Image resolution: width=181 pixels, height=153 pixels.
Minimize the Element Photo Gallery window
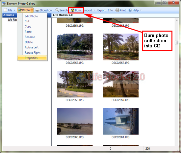pyautogui.click(x=158, y=3)
